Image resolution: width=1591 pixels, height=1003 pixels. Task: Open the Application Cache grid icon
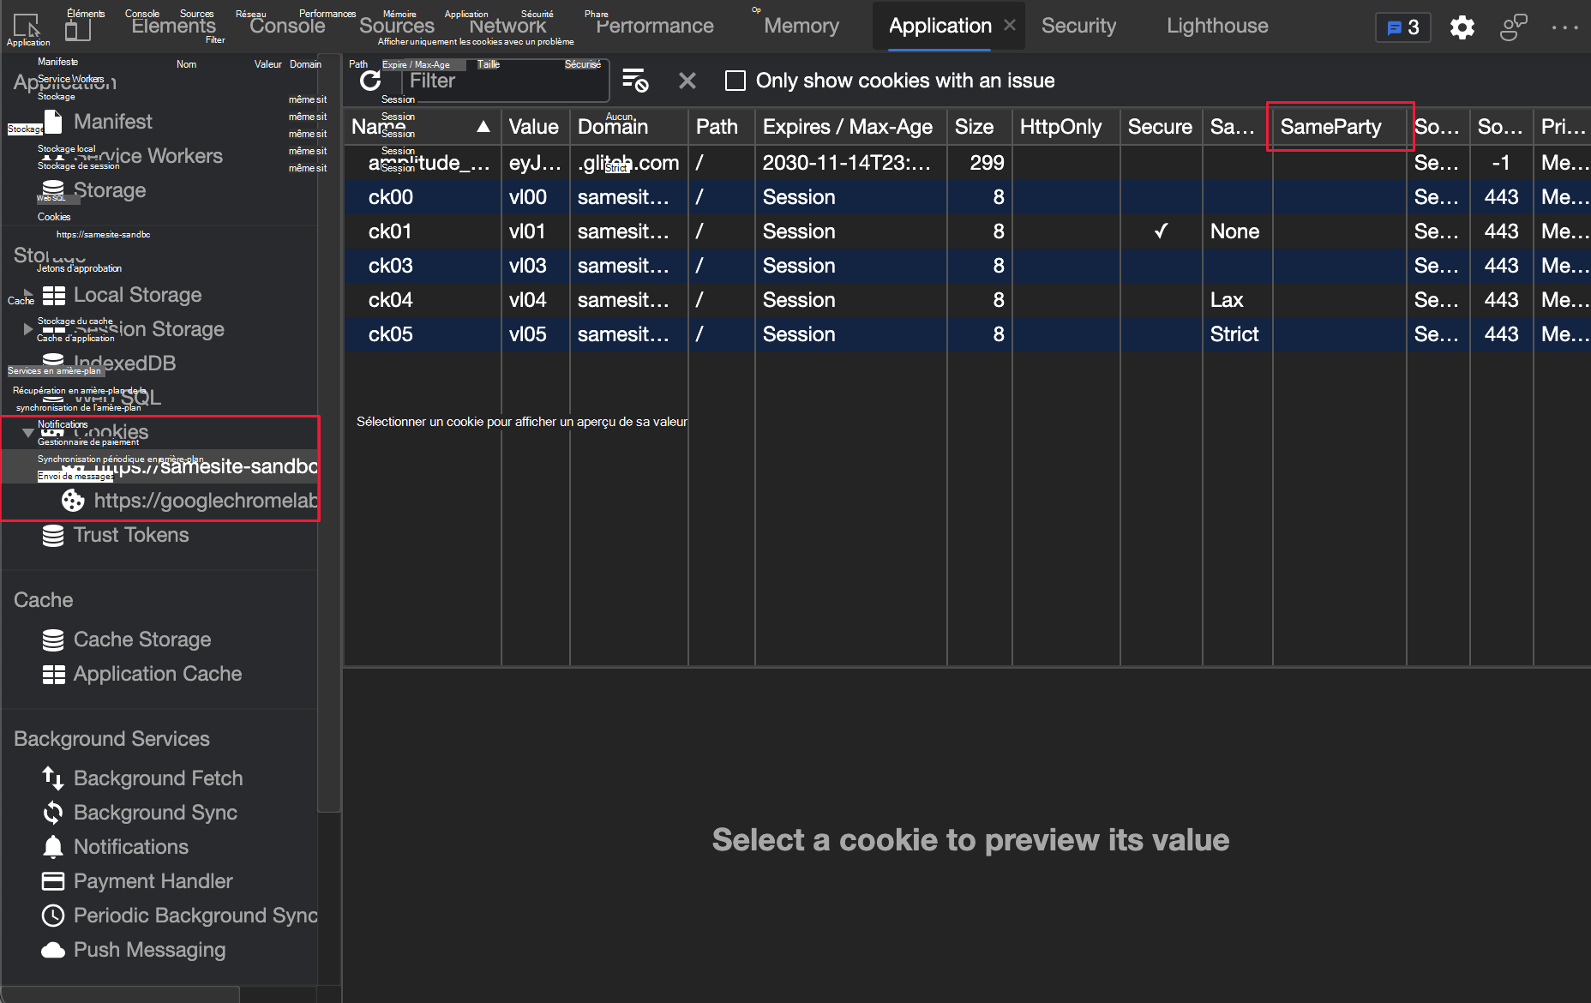tap(54, 675)
